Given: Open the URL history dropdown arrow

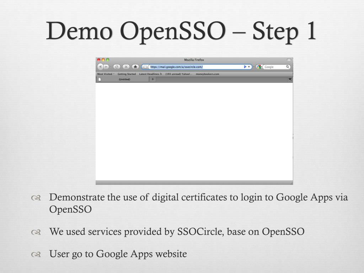Looking at the screenshot, I should pyautogui.click(x=249, y=67).
